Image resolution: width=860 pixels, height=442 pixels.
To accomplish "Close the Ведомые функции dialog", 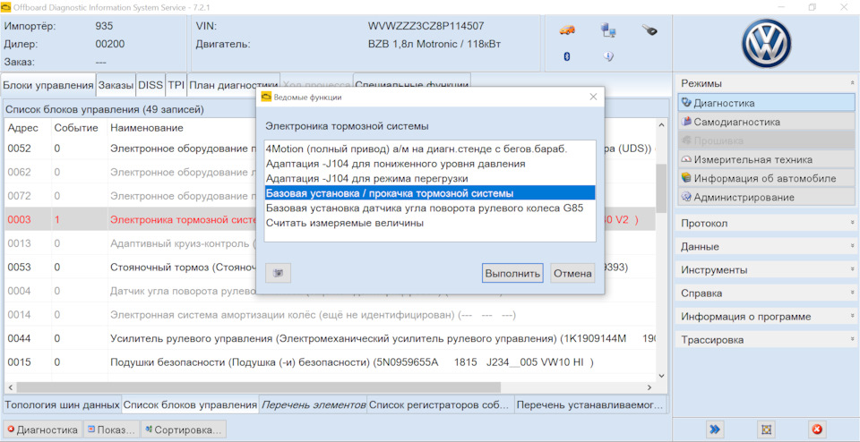I will (x=593, y=97).
